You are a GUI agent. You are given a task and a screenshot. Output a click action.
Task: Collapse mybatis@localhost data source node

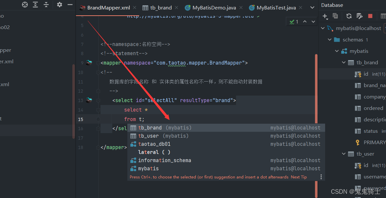323,28
